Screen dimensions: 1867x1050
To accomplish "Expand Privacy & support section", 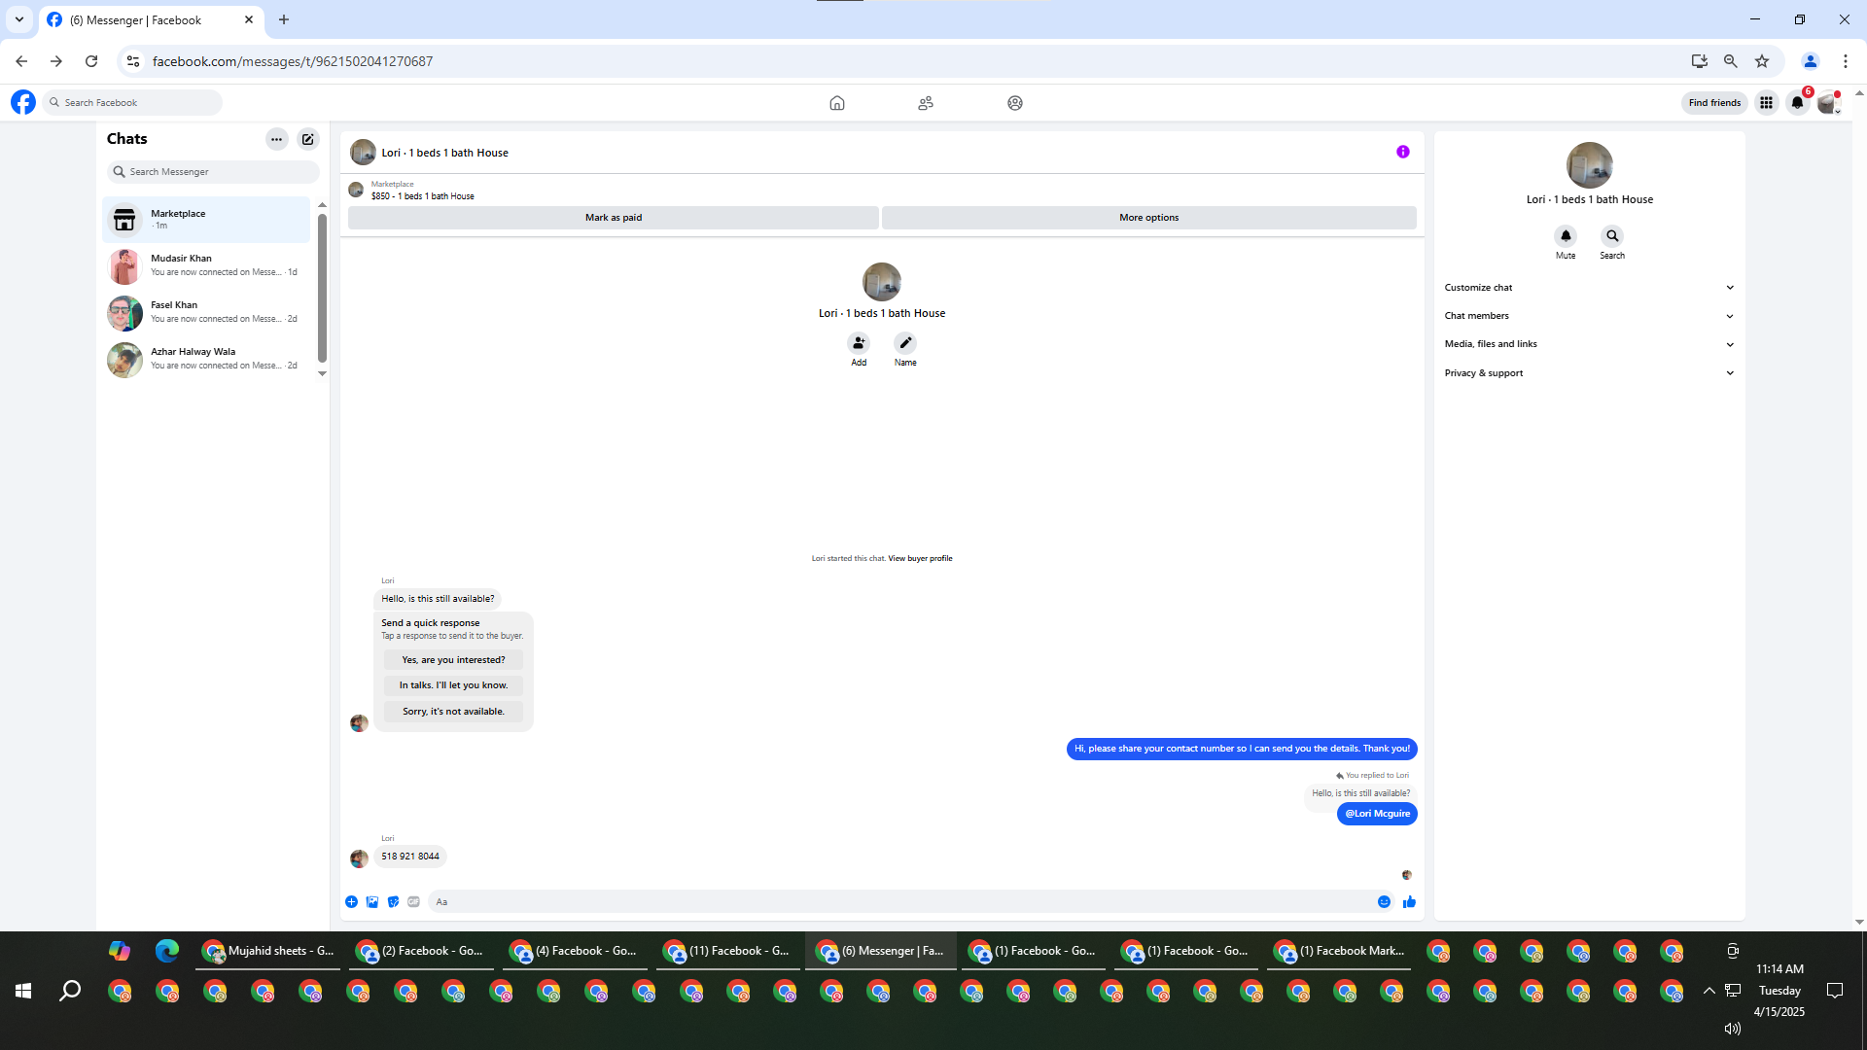I will [1589, 373].
